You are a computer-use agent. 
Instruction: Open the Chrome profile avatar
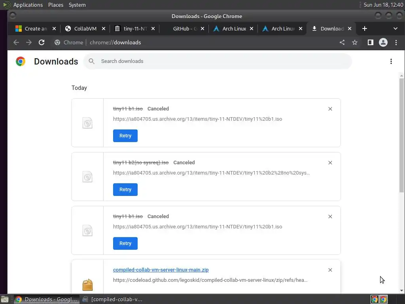[383, 42]
